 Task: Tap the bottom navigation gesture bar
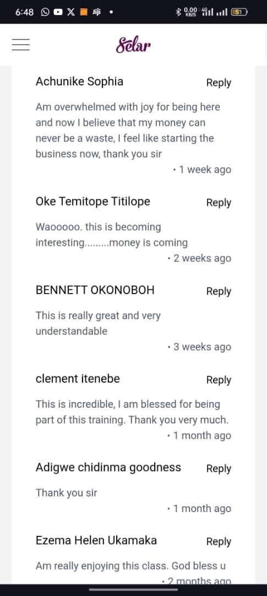point(133,590)
